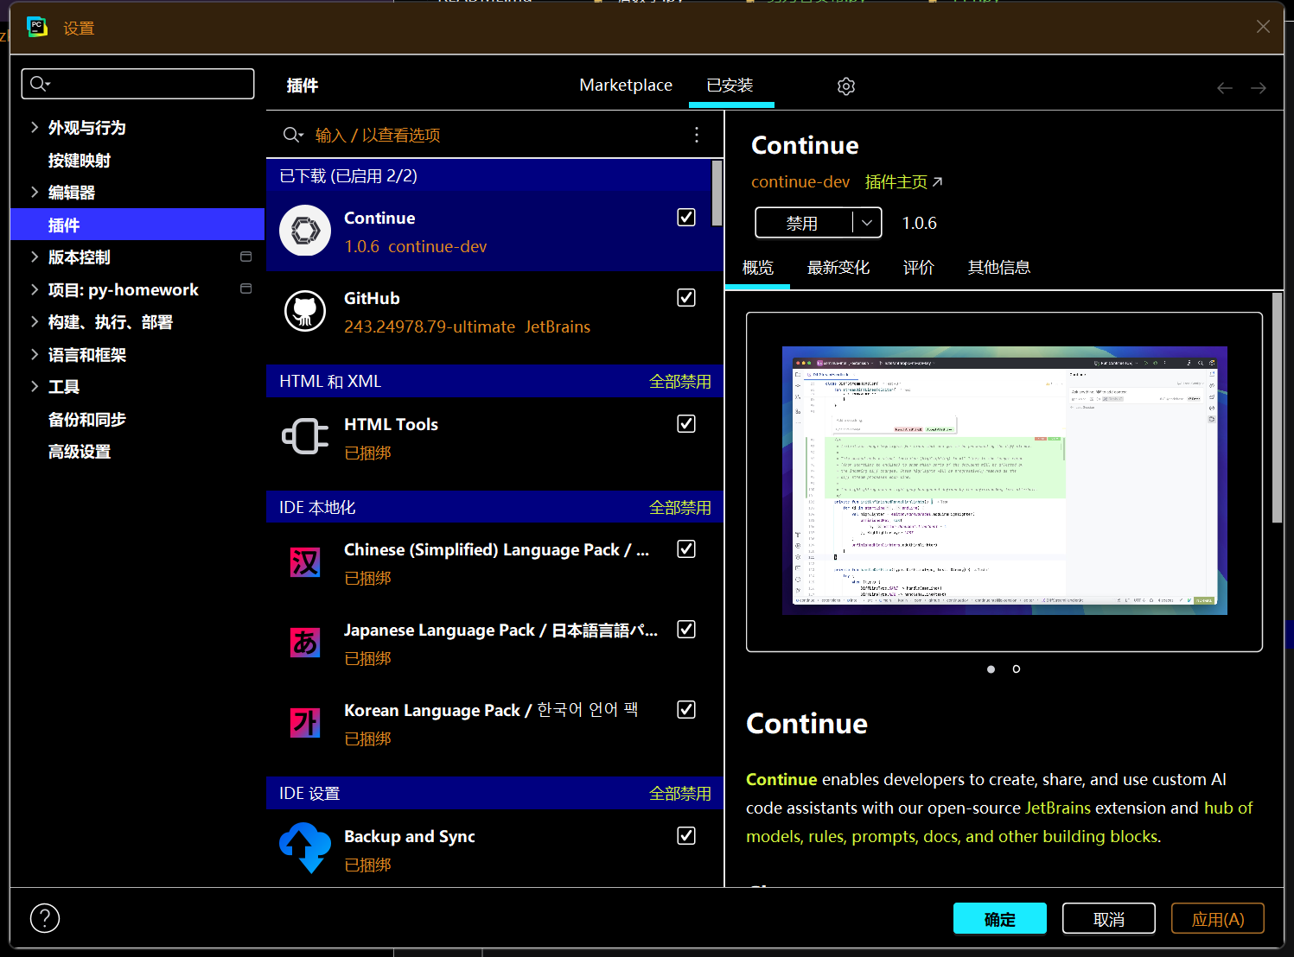Screen dimensions: 1294x957
Task: Click the GitHub plugin icon
Action: click(305, 311)
